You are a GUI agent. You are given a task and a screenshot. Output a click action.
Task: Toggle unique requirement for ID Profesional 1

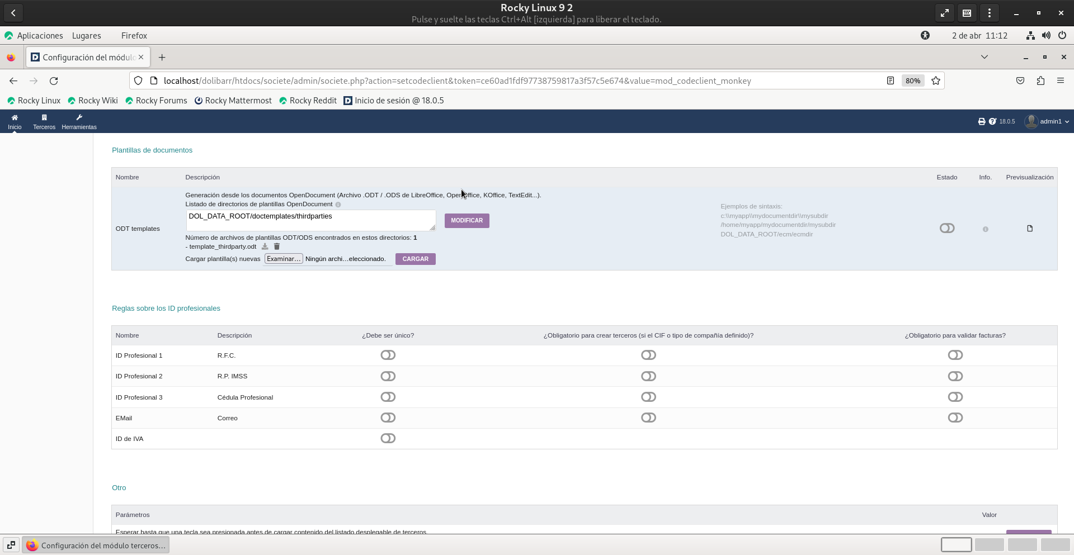tap(388, 355)
